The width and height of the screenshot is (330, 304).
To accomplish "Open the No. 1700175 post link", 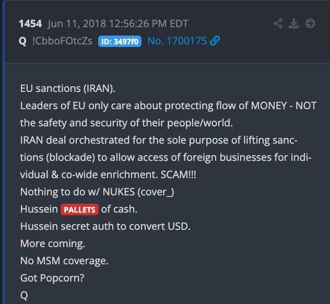I will (x=177, y=41).
